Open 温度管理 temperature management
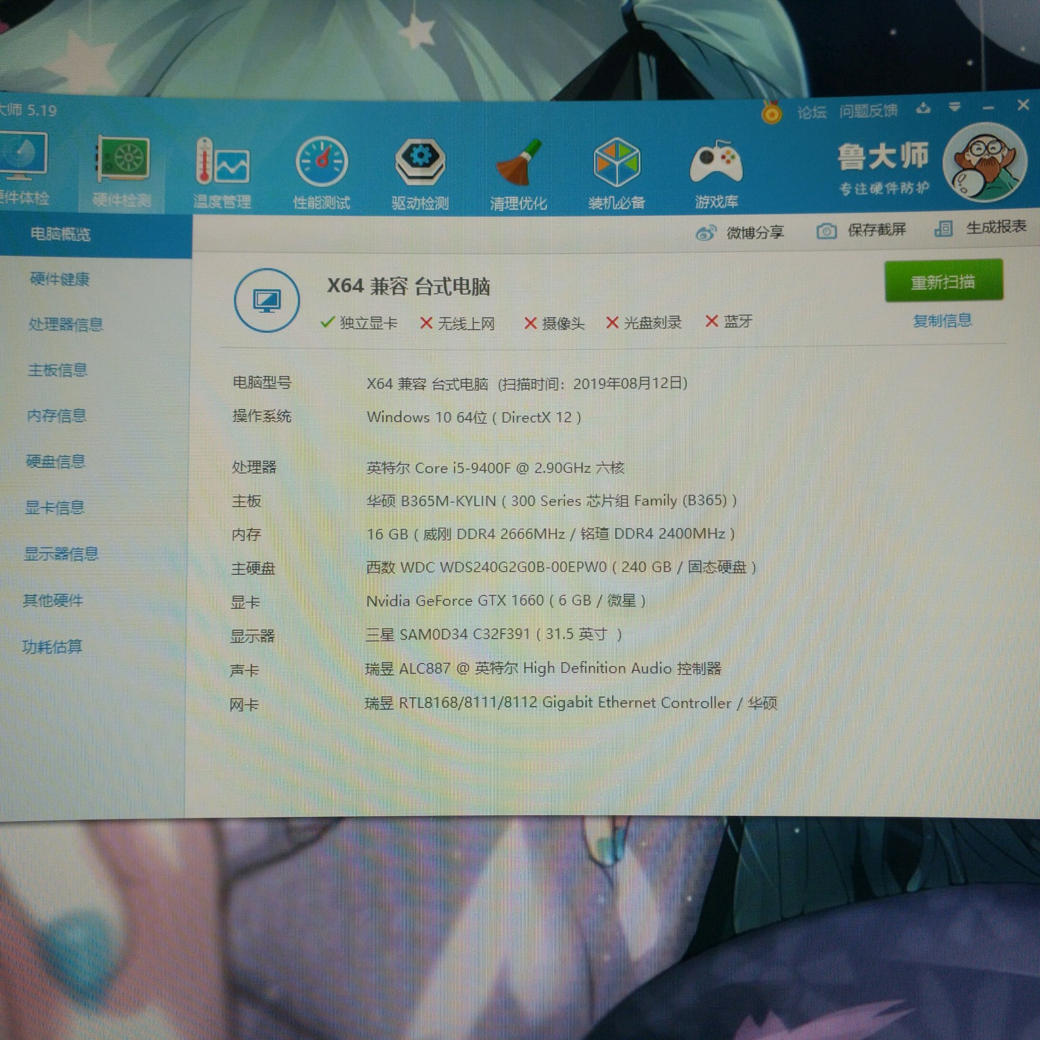Screen dimensions: 1040x1040 [223, 172]
